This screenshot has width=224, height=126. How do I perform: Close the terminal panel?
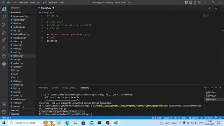tap(220, 88)
